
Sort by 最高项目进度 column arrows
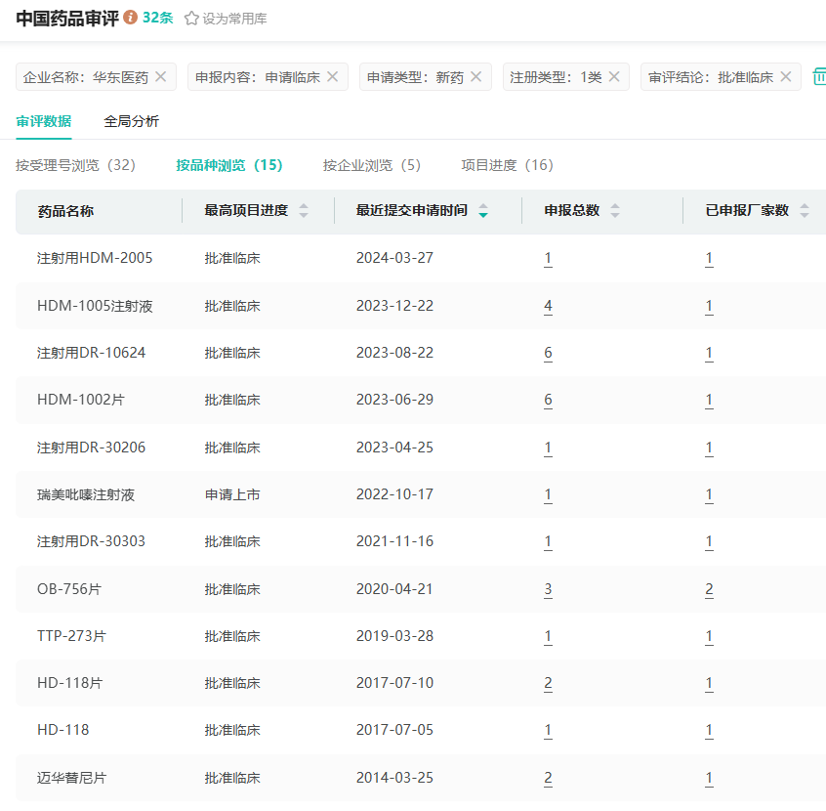[304, 210]
